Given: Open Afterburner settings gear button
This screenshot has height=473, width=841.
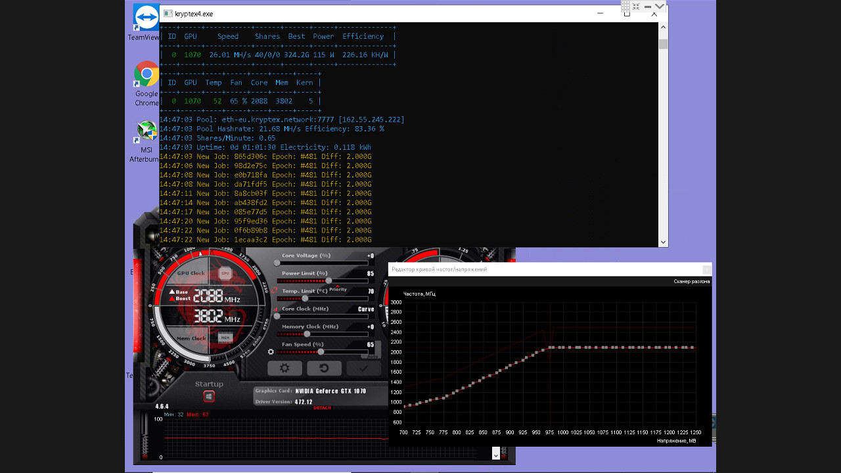Looking at the screenshot, I should pos(284,368).
